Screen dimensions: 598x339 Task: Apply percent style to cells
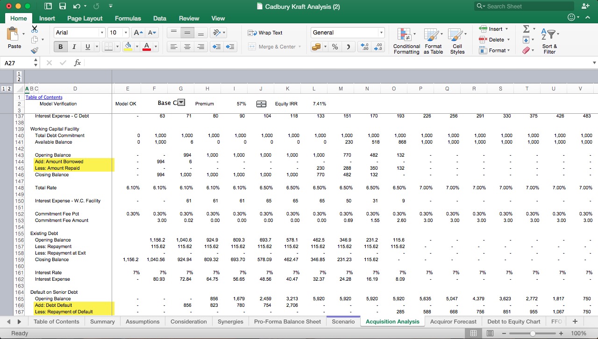(335, 47)
